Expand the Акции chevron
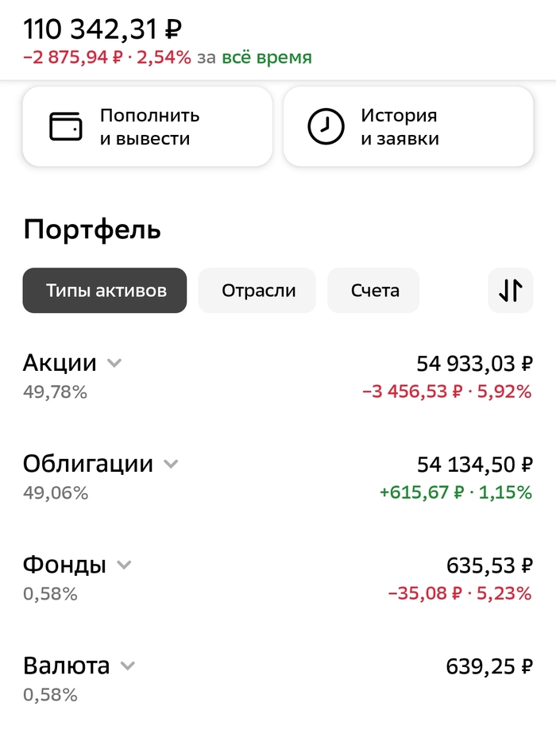The width and height of the screenshot is (556, 737). (114, 364)
